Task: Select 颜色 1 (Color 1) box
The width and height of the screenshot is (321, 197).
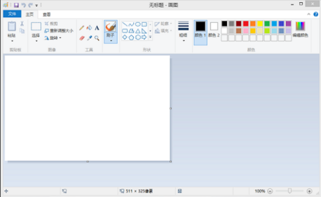Action: (200, 32)
